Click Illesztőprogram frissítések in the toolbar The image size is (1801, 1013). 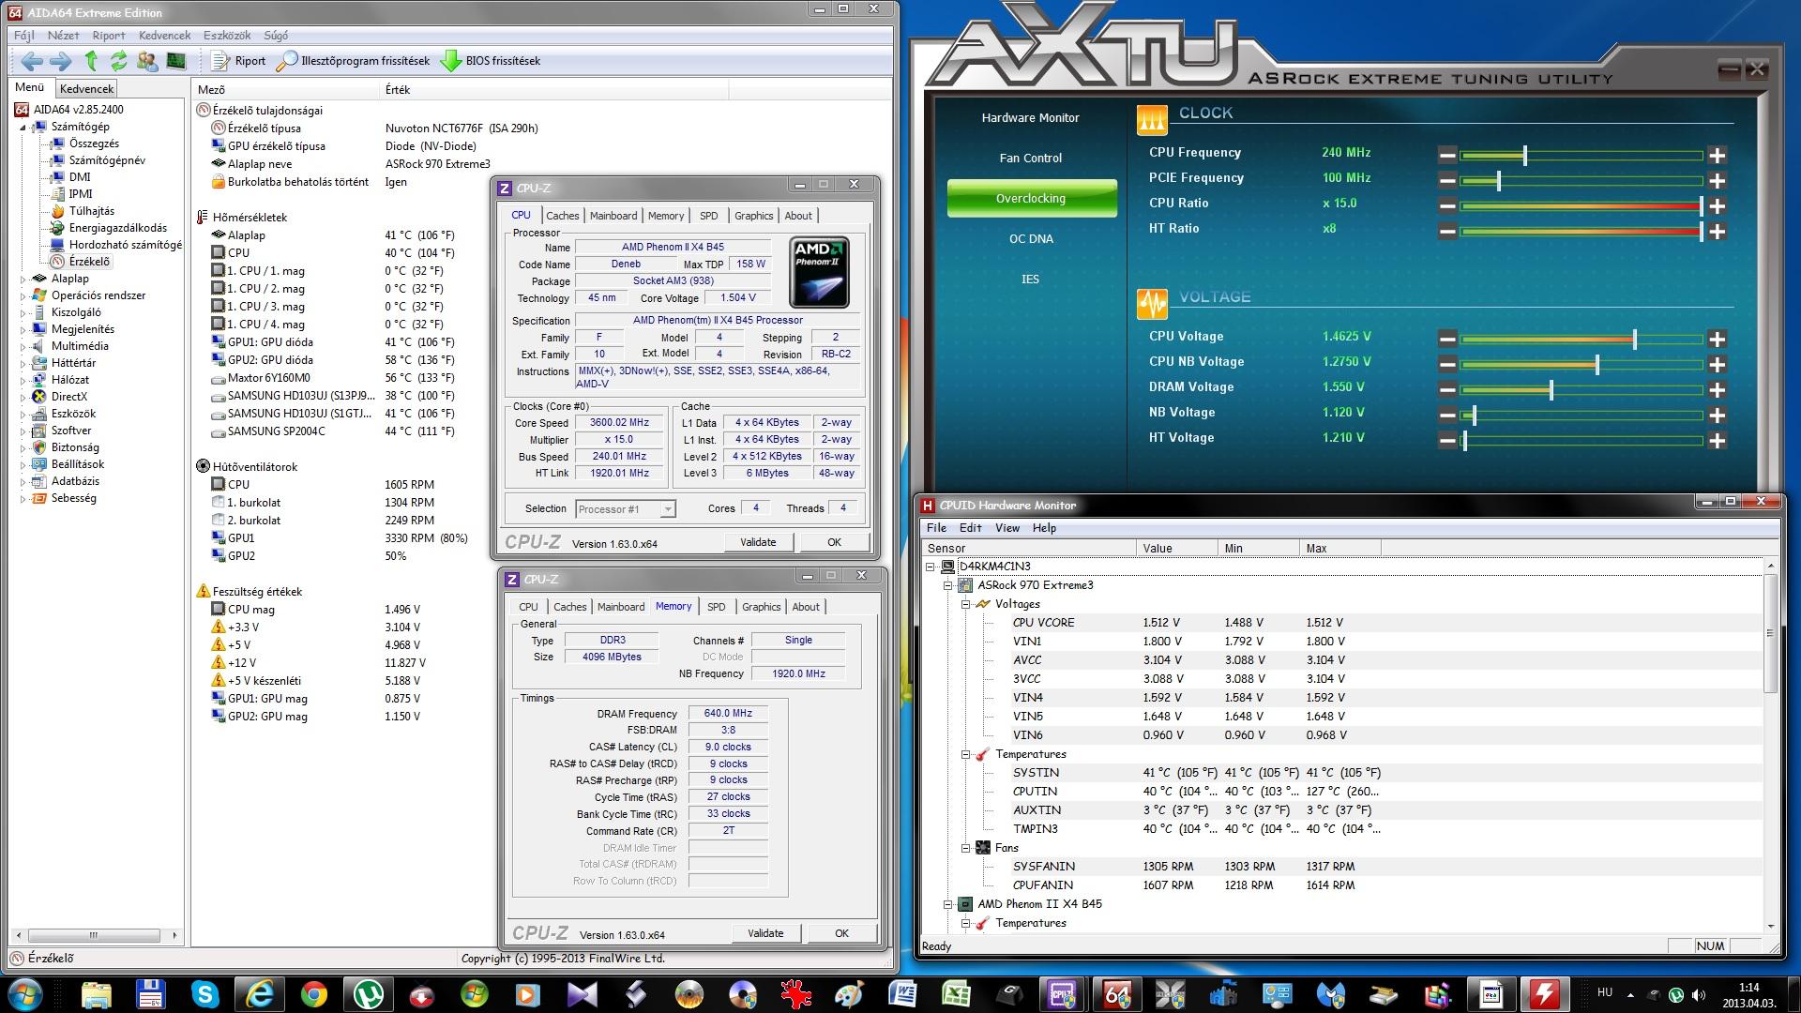click(x=354, y=61)
